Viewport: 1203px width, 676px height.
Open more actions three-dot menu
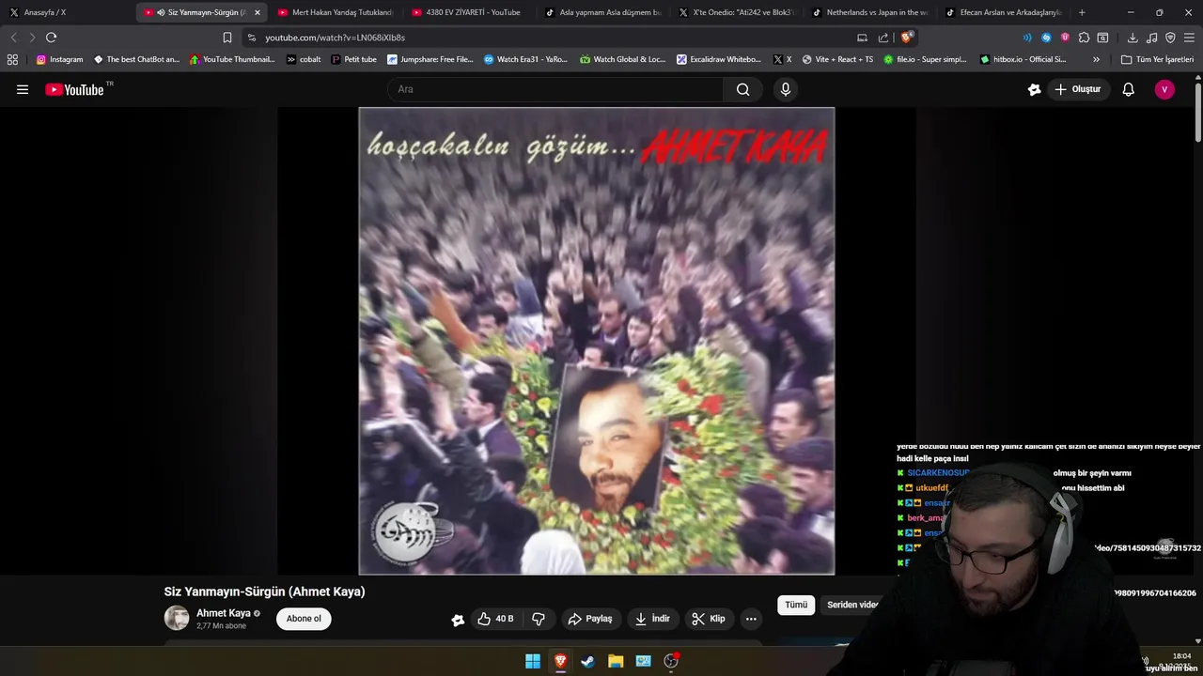pyautogui.click(x=751, y=619)
